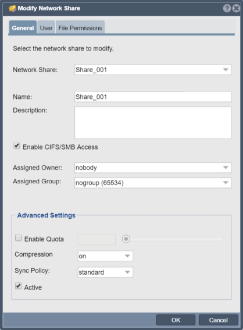Click the Cancel button
The image size is (243, 330).
tap(218, 320)
